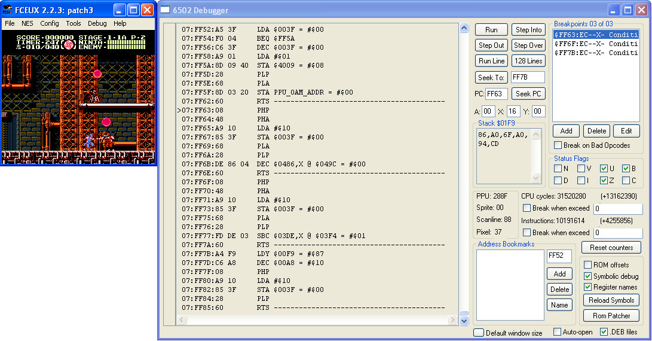652x341 pixels.
Task: Click the Step Over button
Action: tap(528, 45)
